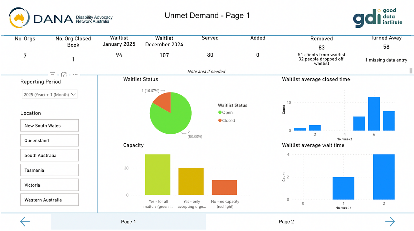Click the Good Data Institute logo
Screen dimensions: 414x231
coord(377,18)
